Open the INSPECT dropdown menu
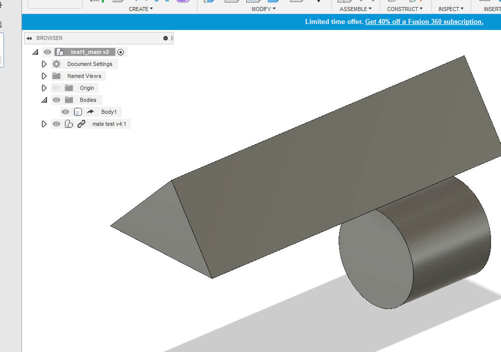This screenshot has width=501, height=352. (x=451, y=9)
